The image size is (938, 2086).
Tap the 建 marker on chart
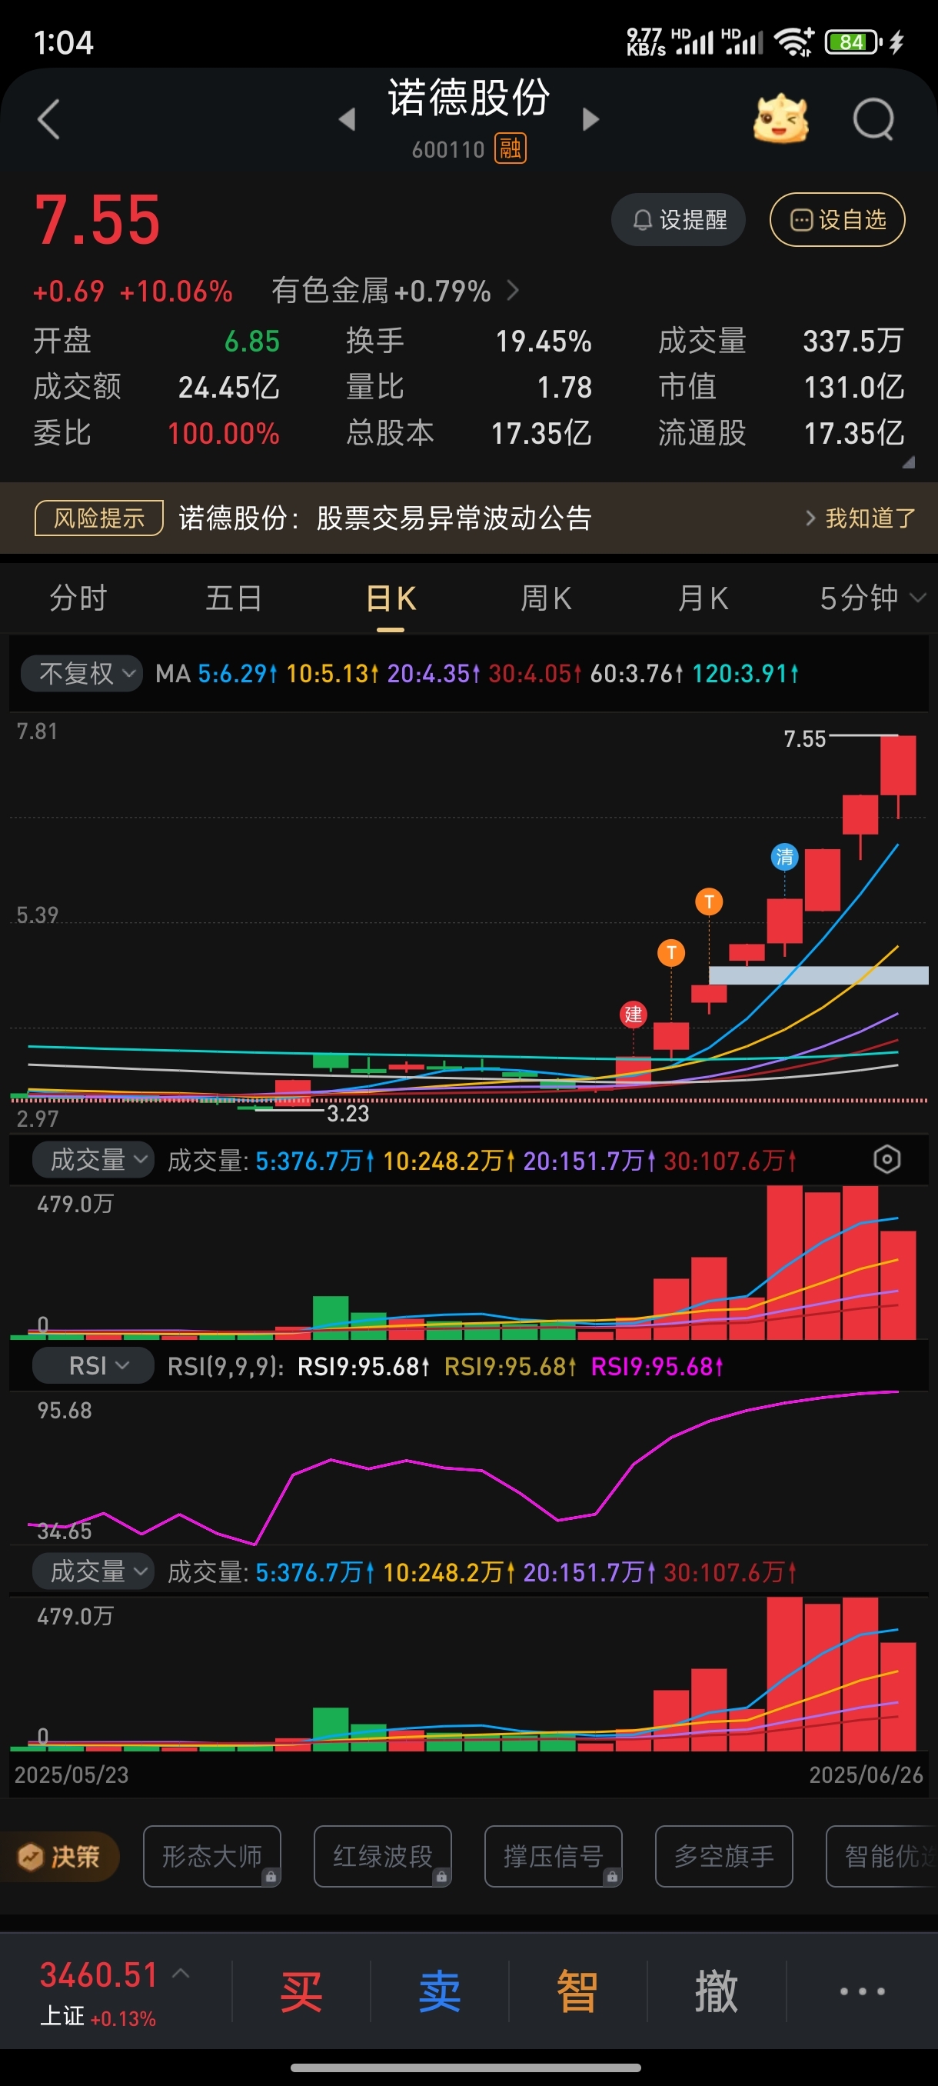coord(633,1014)
